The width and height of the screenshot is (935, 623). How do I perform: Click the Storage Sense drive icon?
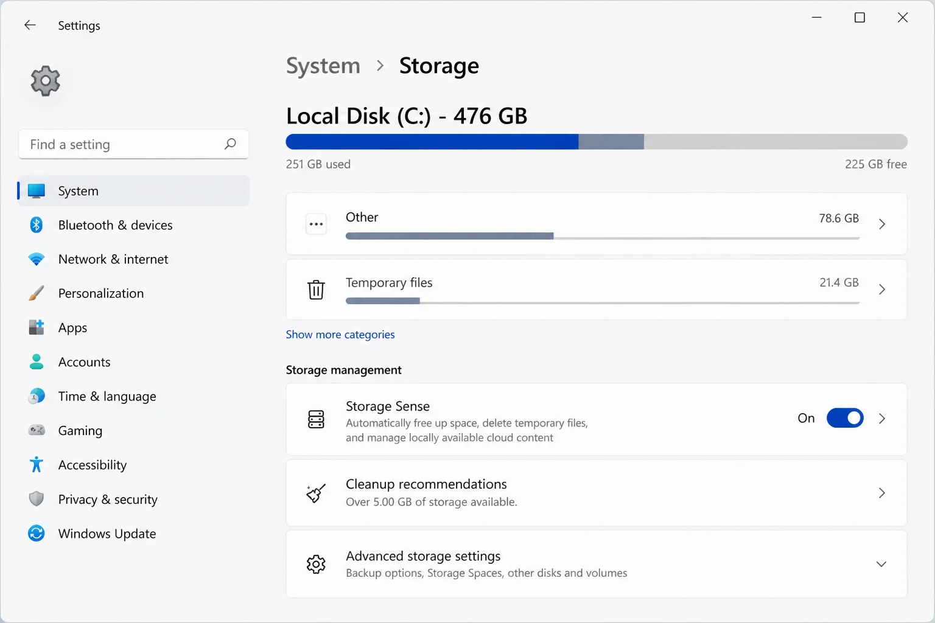tap(316, 419)
